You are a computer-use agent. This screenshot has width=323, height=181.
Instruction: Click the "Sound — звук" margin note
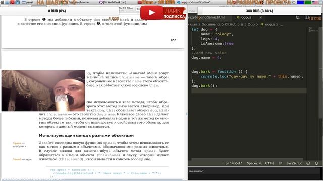pyautogui.click(x=22, y=159)
